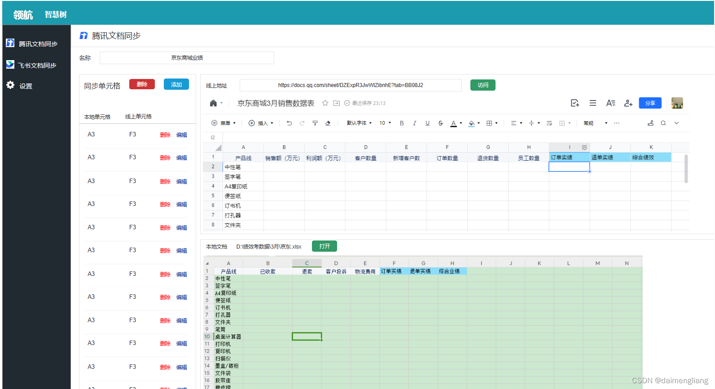This screenshot has height=389, width=715.
Task: Click the collaboration stamp icon near search
Action: pyautogui.click(x=650, y=123)
